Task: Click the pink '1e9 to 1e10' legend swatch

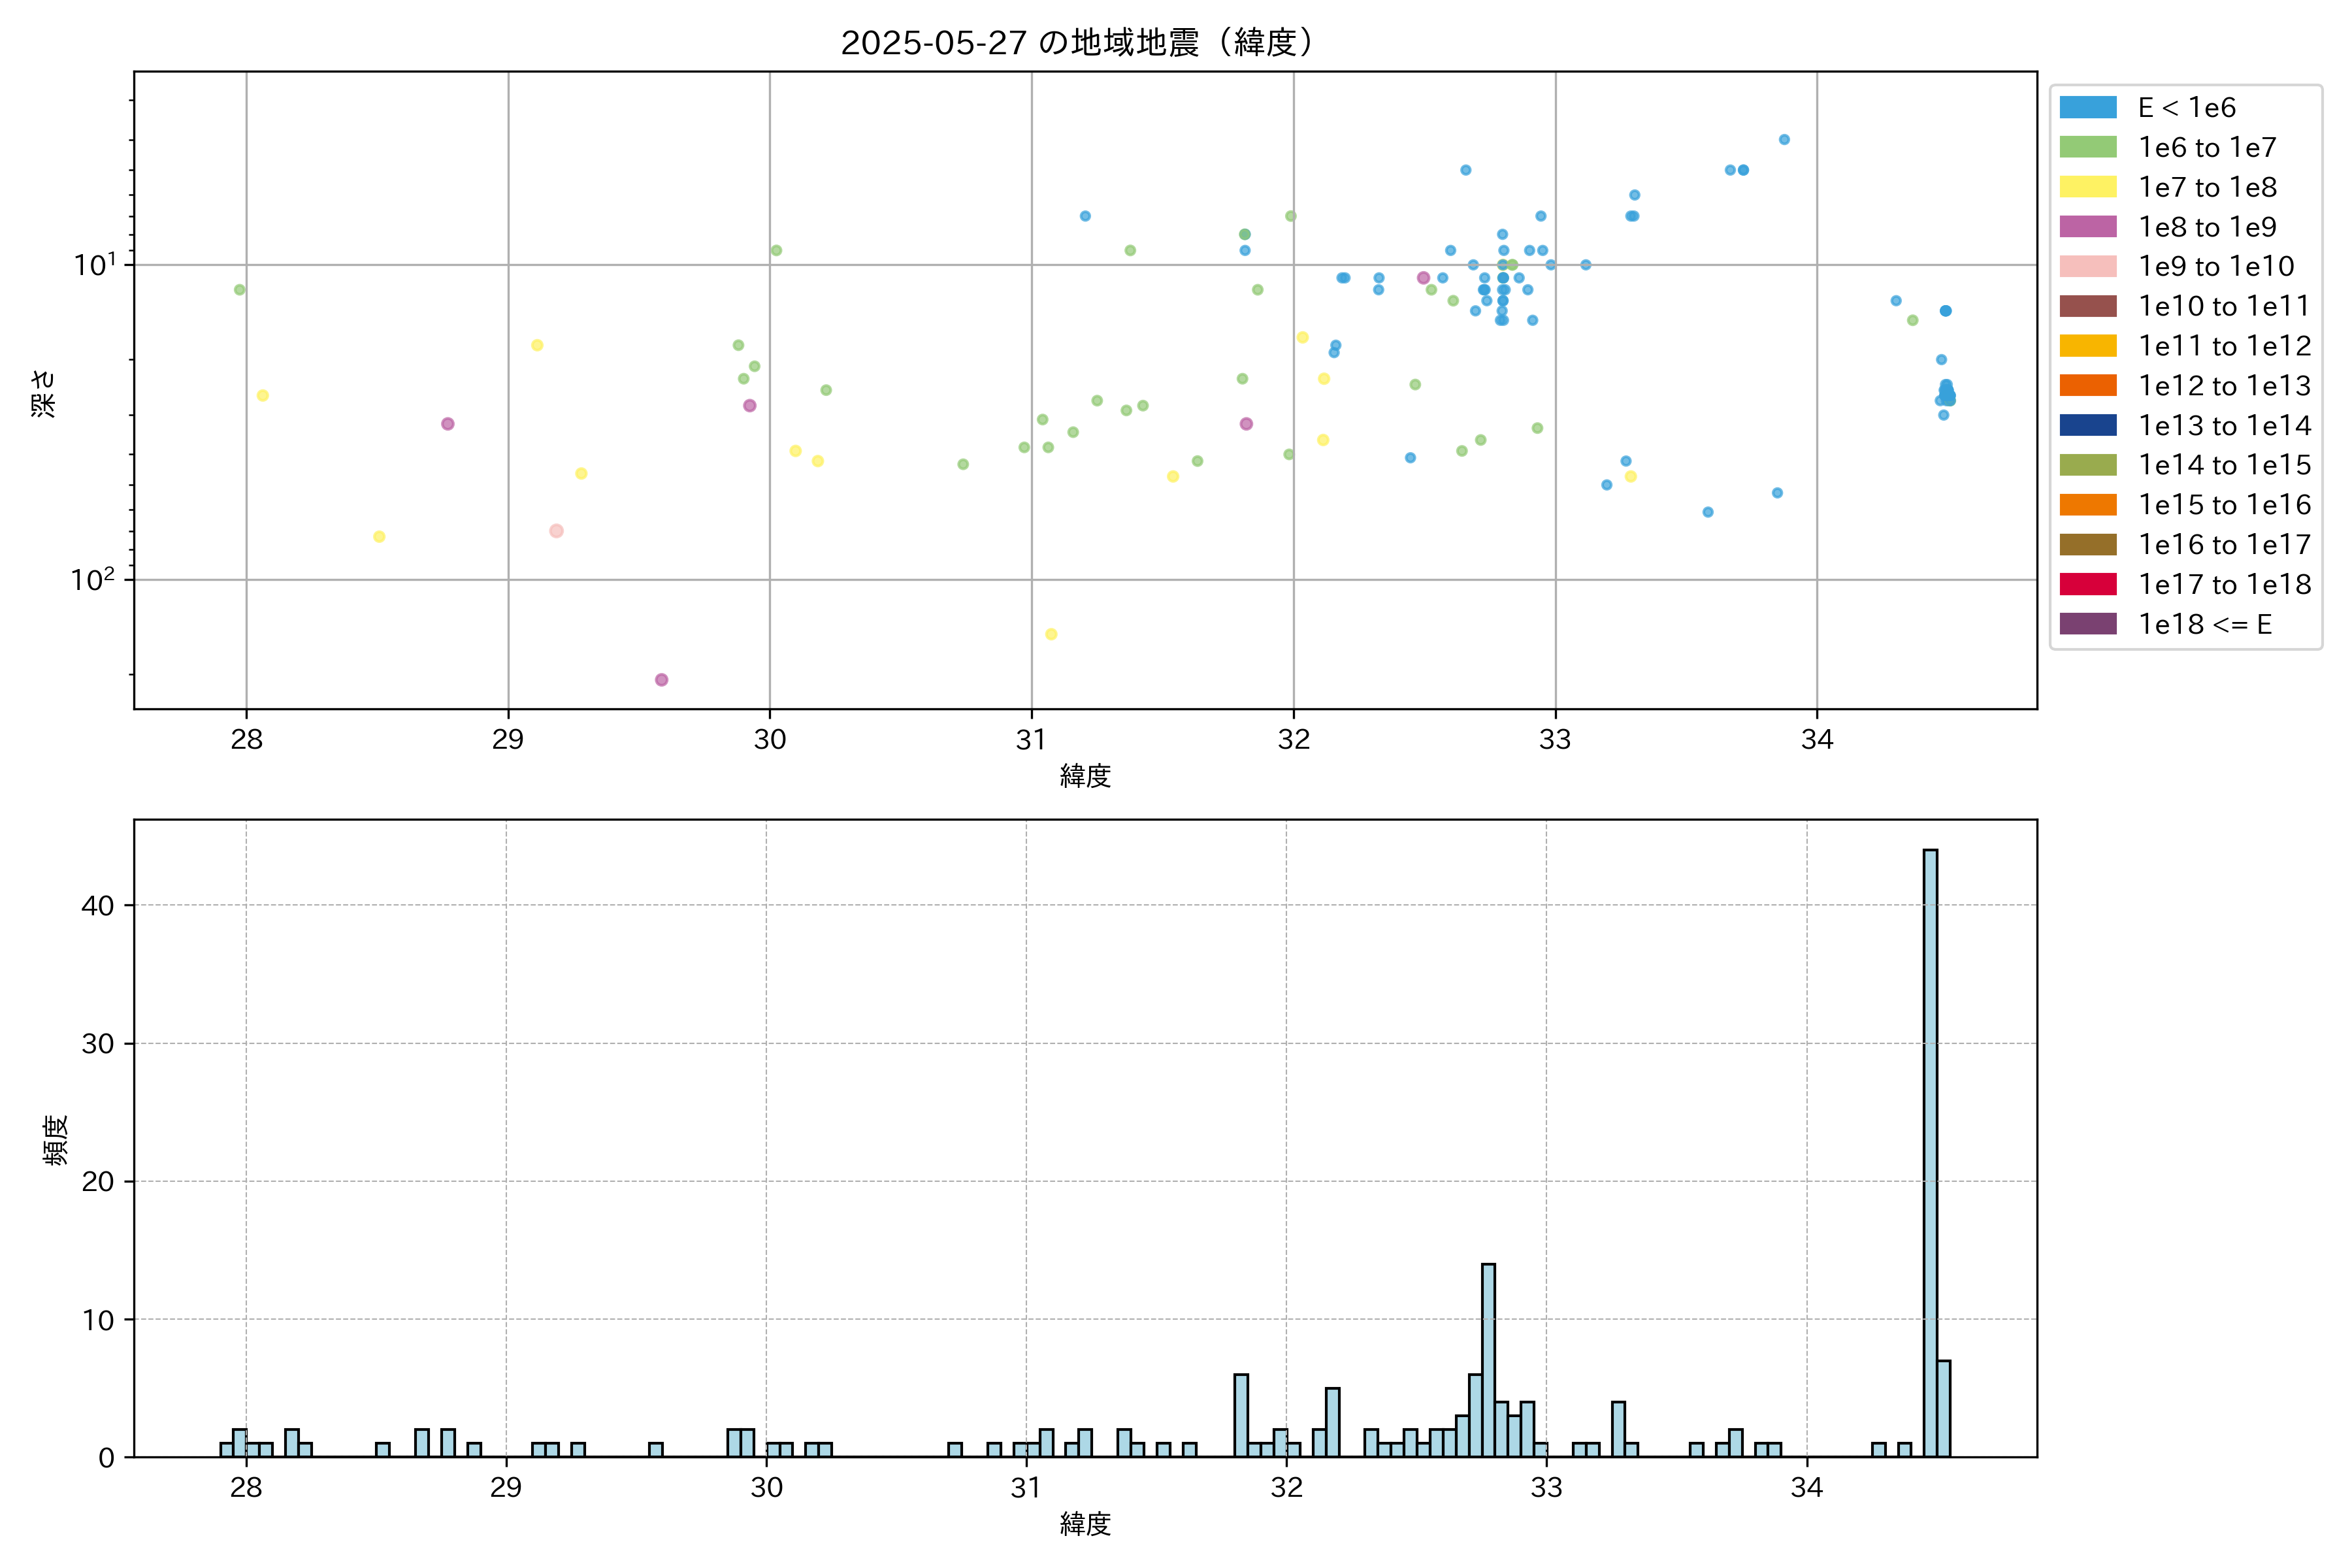Action: click(x=2087, y=266)
